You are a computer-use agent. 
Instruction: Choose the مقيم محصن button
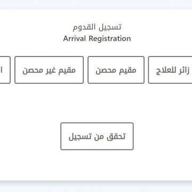pyautogui.click(x=116, y=70)
